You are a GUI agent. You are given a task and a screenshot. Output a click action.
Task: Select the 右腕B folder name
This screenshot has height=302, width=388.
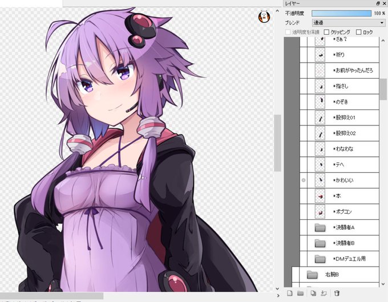(x=332, y=275)
